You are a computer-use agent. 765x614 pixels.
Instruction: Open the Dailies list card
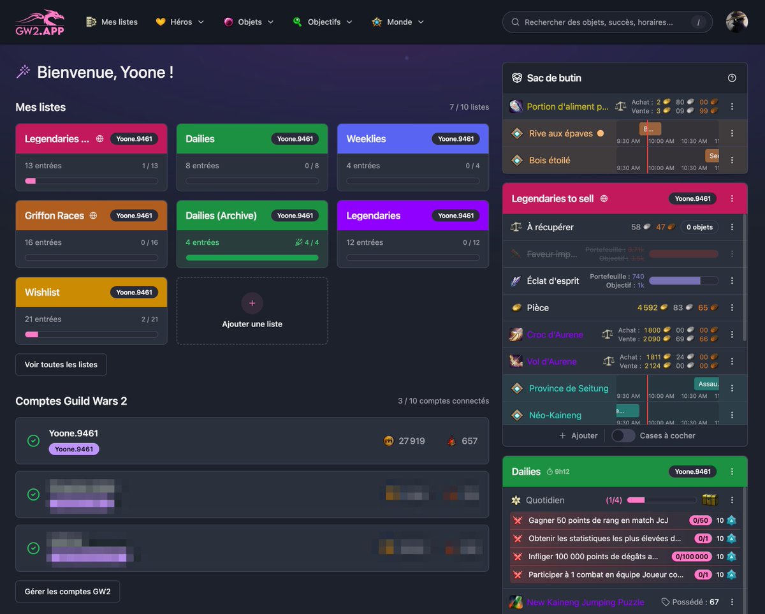point(252,157)
